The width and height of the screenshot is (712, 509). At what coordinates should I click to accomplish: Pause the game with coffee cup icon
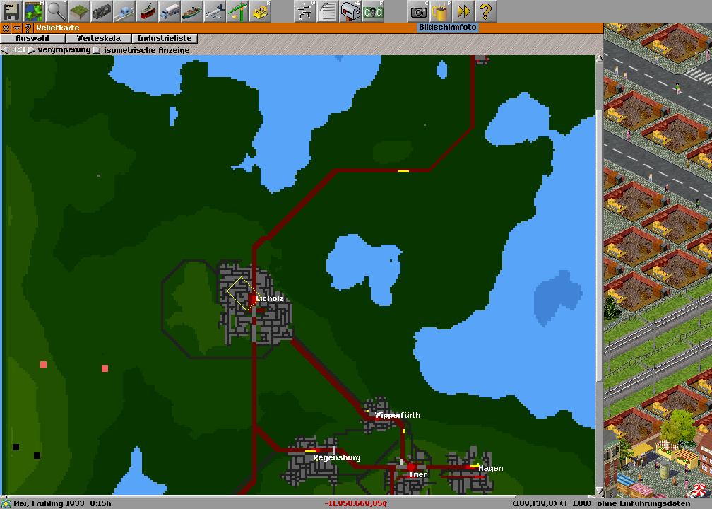[441, 11]
